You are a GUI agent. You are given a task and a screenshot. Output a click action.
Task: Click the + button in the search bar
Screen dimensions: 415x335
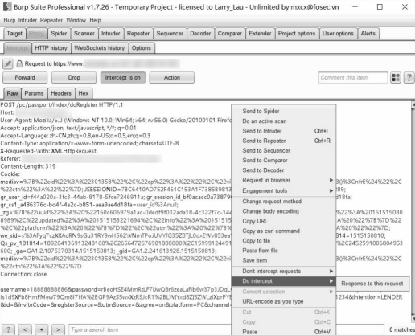tap(42, 329)
